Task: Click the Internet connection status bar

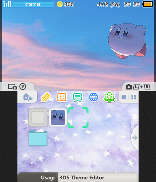Action: (33, 4)
